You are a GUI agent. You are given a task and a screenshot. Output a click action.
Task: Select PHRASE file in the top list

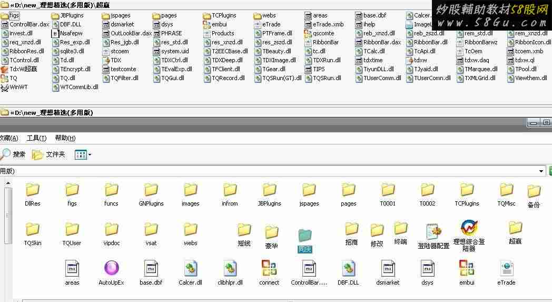pyautogui.click(x=167, y=33)
